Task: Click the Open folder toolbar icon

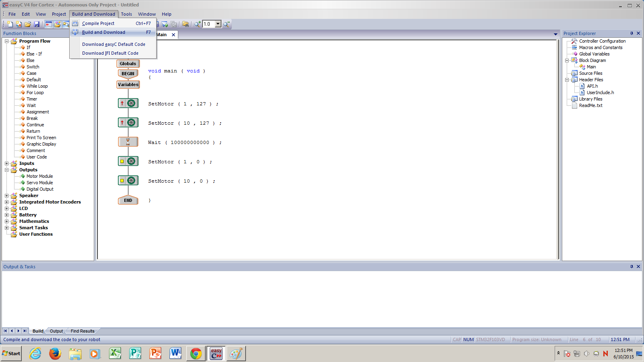Action: coord(28,24)
